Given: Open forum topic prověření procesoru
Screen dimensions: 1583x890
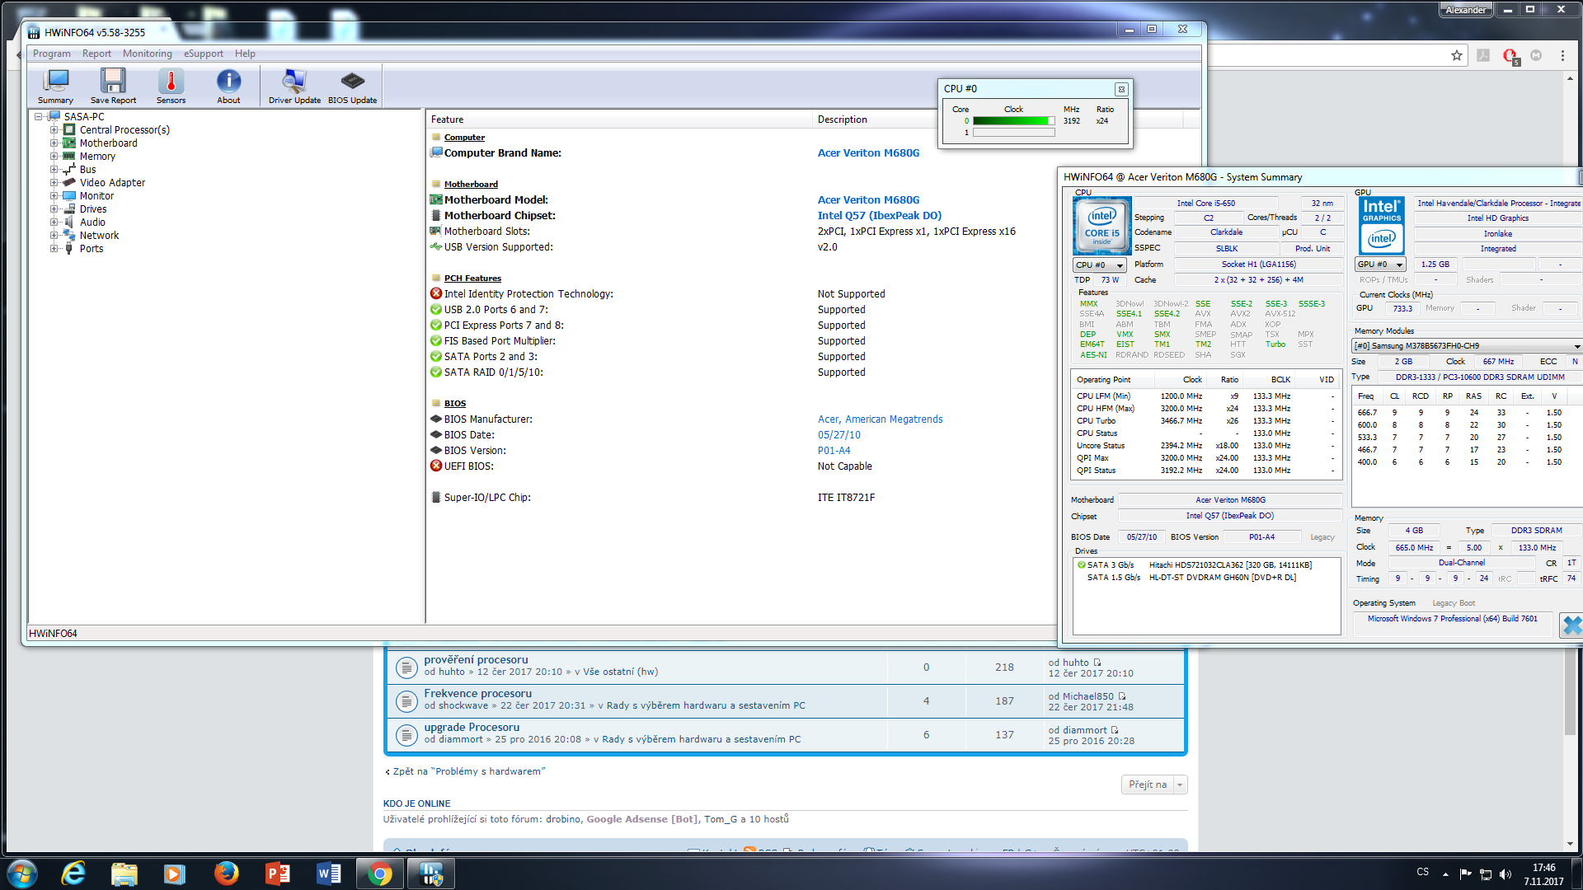Looking at the screenshot, I should [x=476, y=660].
